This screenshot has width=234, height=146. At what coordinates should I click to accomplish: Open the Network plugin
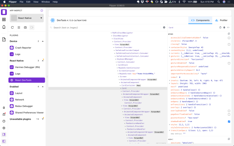[x=27, y=100]
